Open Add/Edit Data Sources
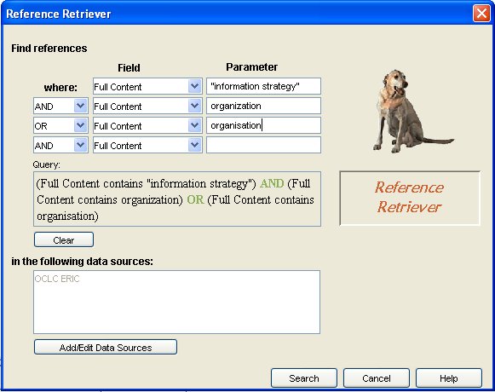495x392 pixels. pyautogui.click(x=106, y=347)
